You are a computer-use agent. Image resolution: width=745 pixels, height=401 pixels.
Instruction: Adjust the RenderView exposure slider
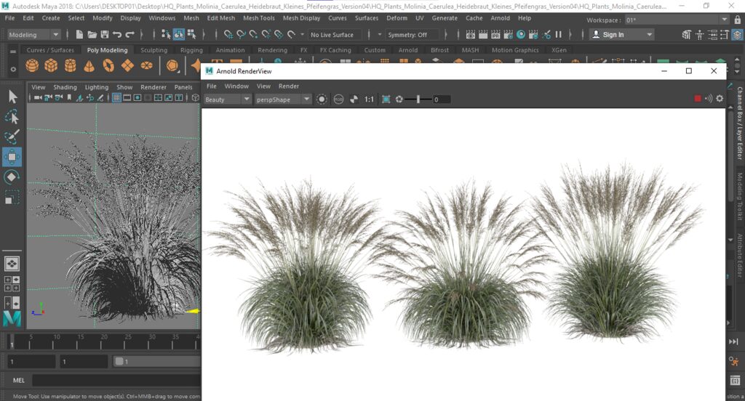[x=418, y=100]
